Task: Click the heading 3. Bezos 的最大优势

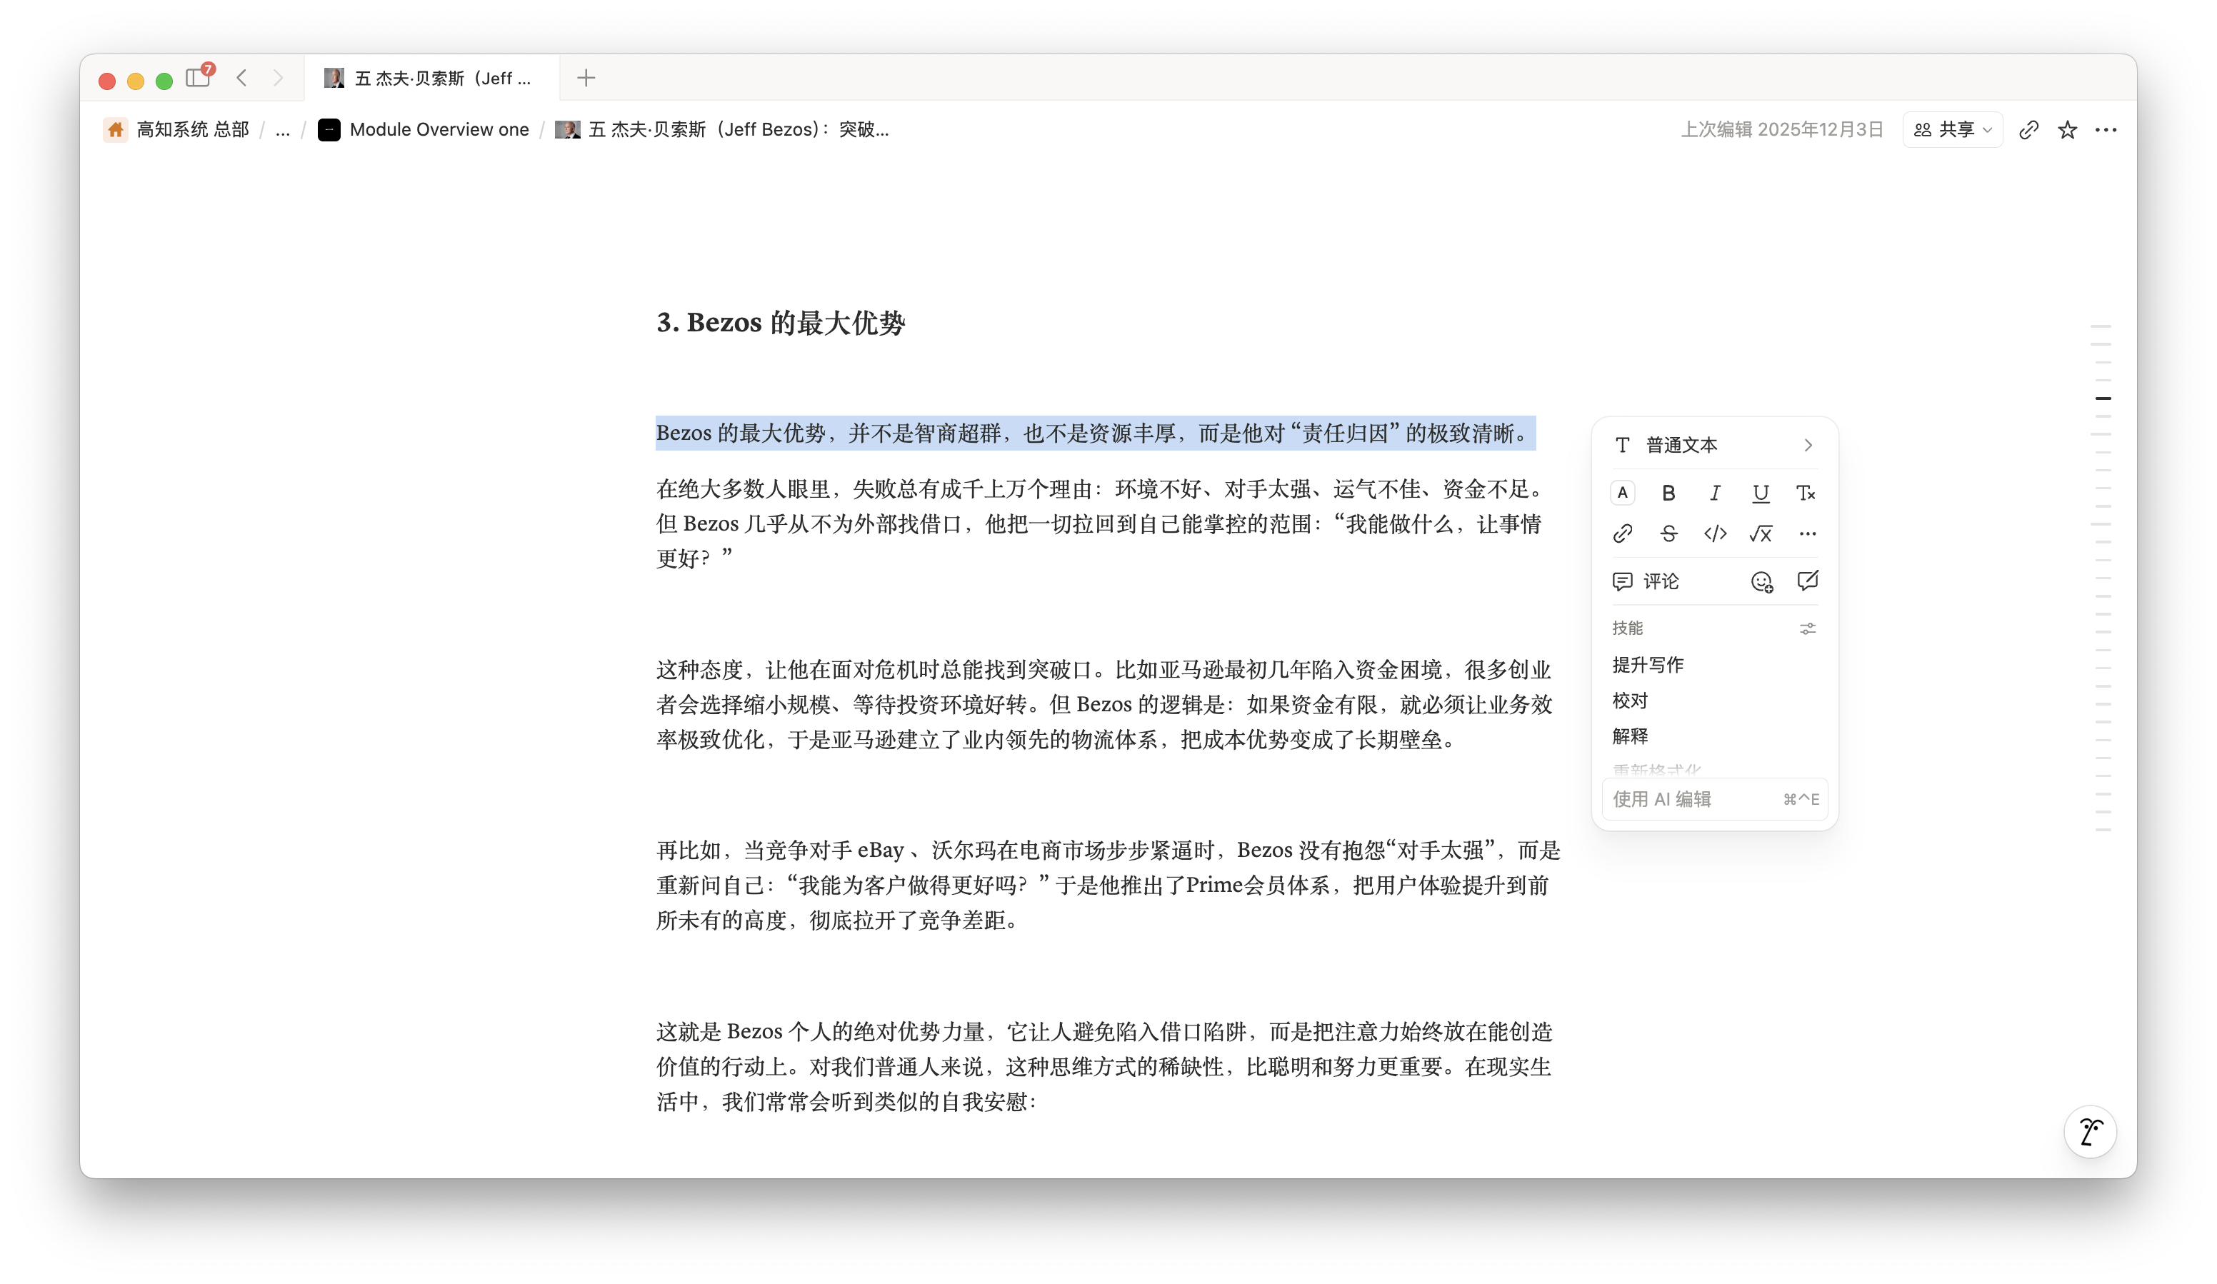Action: [x=781, y=323]
